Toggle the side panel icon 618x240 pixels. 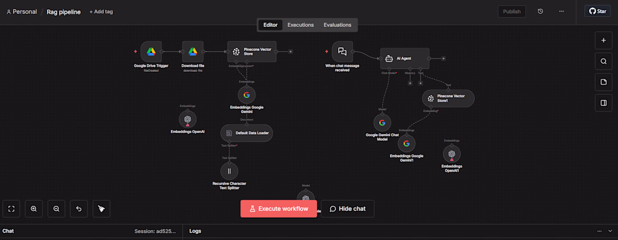tap(603, 103)
